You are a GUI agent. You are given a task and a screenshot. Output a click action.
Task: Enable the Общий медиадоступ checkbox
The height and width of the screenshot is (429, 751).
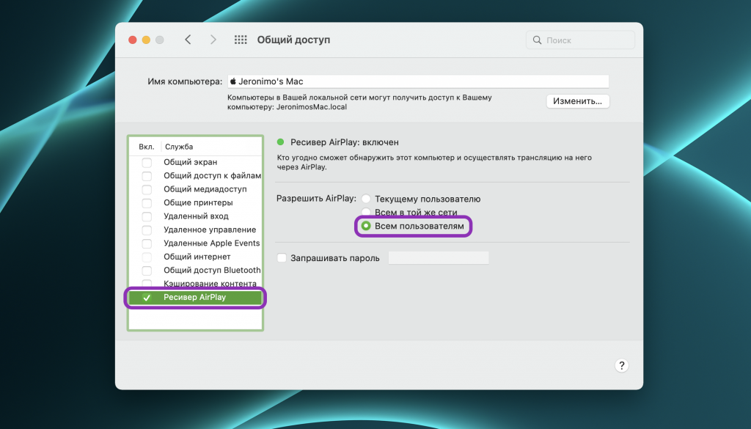pos(147,189)
